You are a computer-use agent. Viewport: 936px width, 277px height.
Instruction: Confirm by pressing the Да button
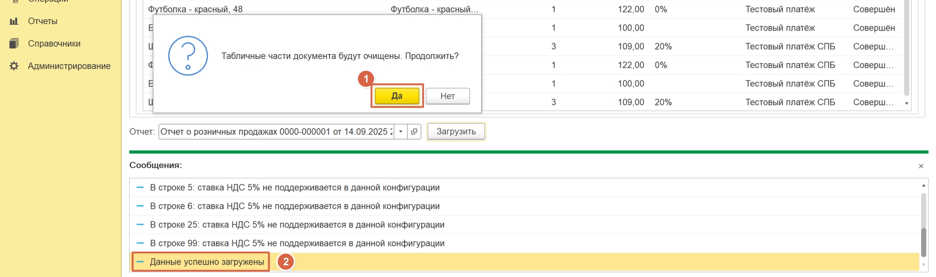[397, 96]
